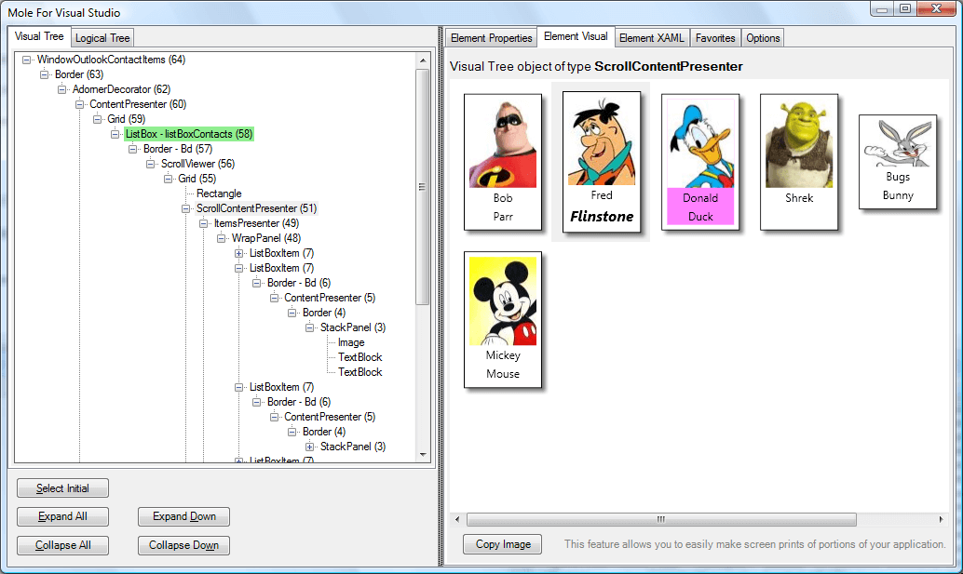
Task: Expand the collapsed StackPanel (3) node
Action: click(x=310, y=447)
